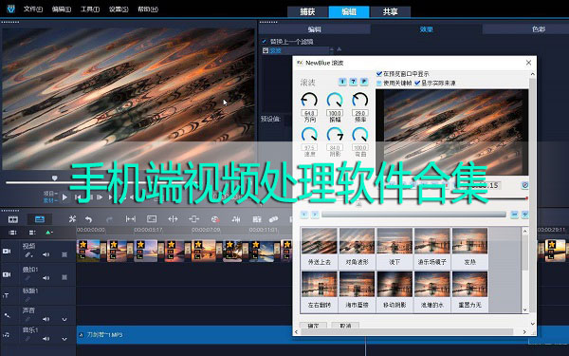Click the stretch arrows icon in timeline toolbar

click(x=173, y=219)
